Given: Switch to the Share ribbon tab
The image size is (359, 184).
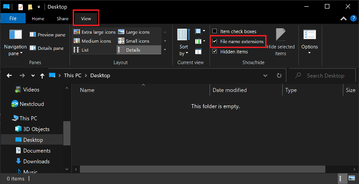Looking at the screenshot, I should 62,18.
